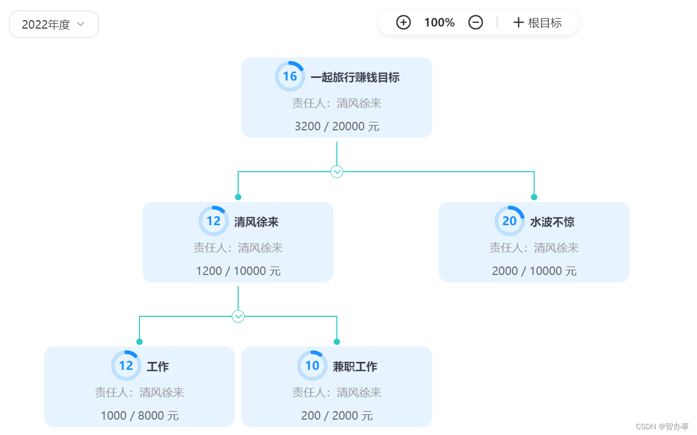Click the 1000 / 8000 元 amount

140,416
